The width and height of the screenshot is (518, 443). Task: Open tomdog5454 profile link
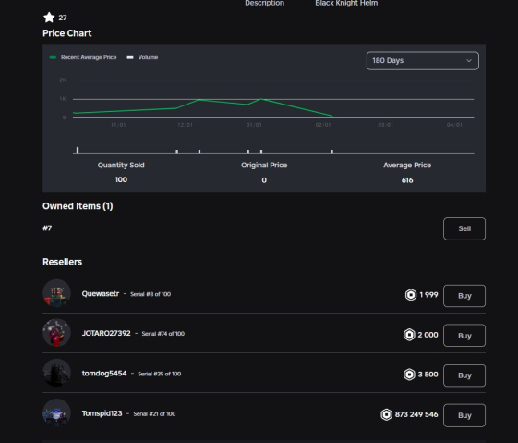coord(104,374)
